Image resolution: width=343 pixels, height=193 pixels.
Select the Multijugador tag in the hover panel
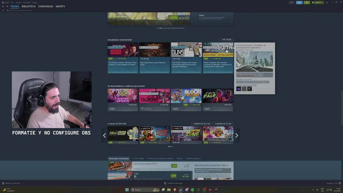coord(264,82)
